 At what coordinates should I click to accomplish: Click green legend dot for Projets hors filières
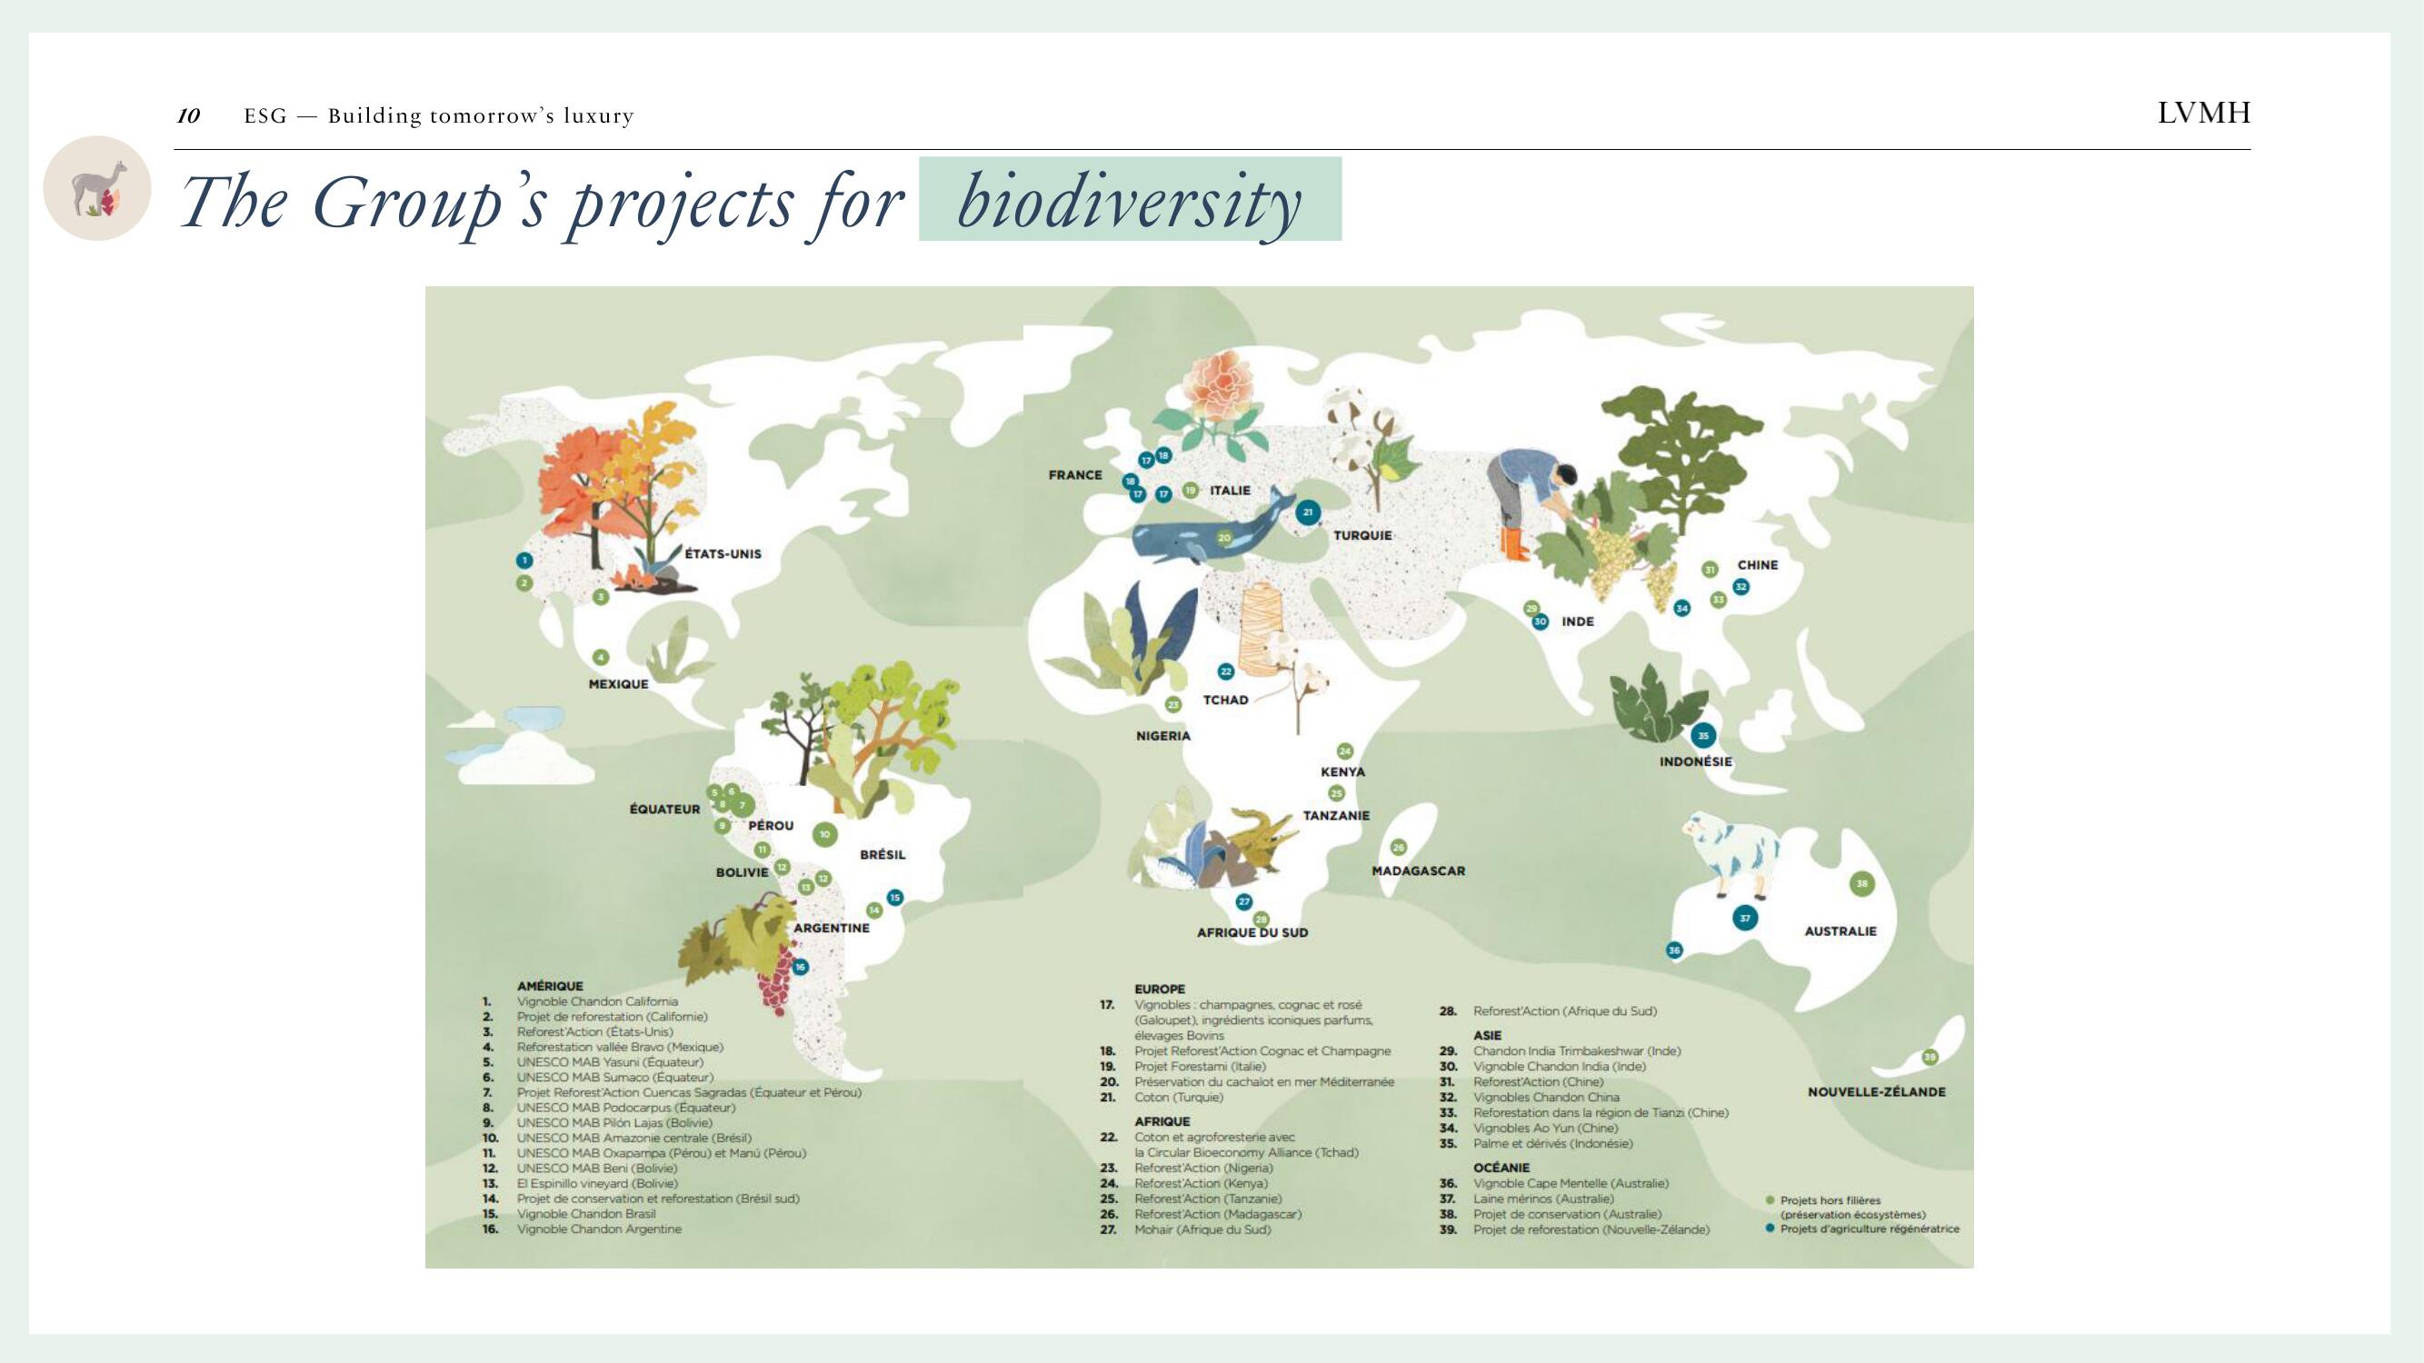[1770, 1200]
